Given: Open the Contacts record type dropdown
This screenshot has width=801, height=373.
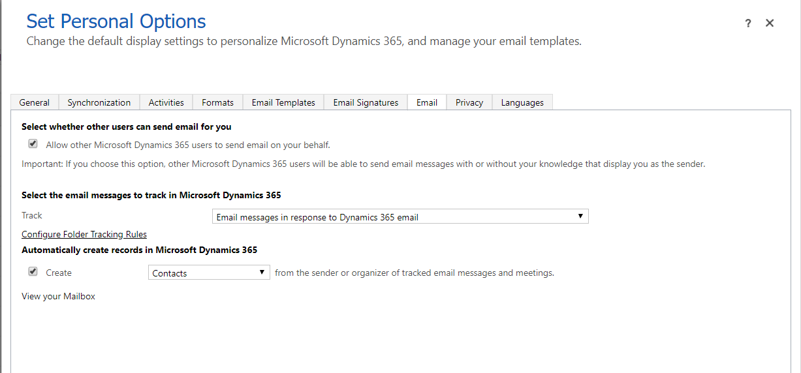Looking at the screenshot, I should [x=209, y=273].
